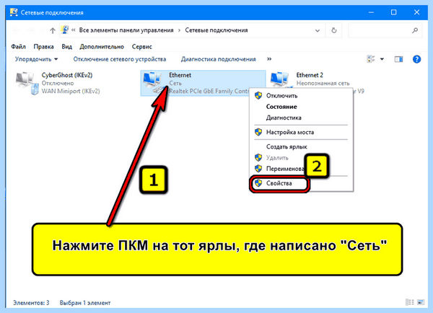433x313 pixels.
Task: Open the Дополнительно menu
Action: click(x=102, y=47)
